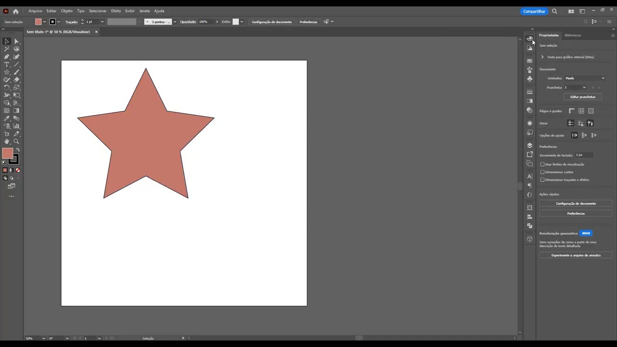The image size is (617, 347).
Task: Select the Scale tool
Action: [16, 88]
